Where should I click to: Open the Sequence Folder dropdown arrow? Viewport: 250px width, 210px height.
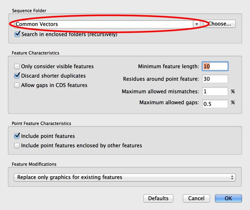coord(197,24)
